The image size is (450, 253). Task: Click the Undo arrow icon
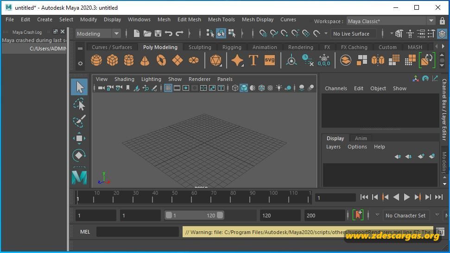[169, 33]
